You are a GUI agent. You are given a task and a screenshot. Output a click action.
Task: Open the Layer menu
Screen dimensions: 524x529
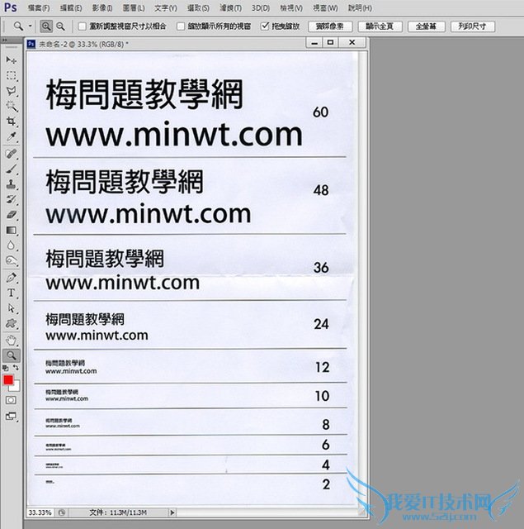click(134, 8)
